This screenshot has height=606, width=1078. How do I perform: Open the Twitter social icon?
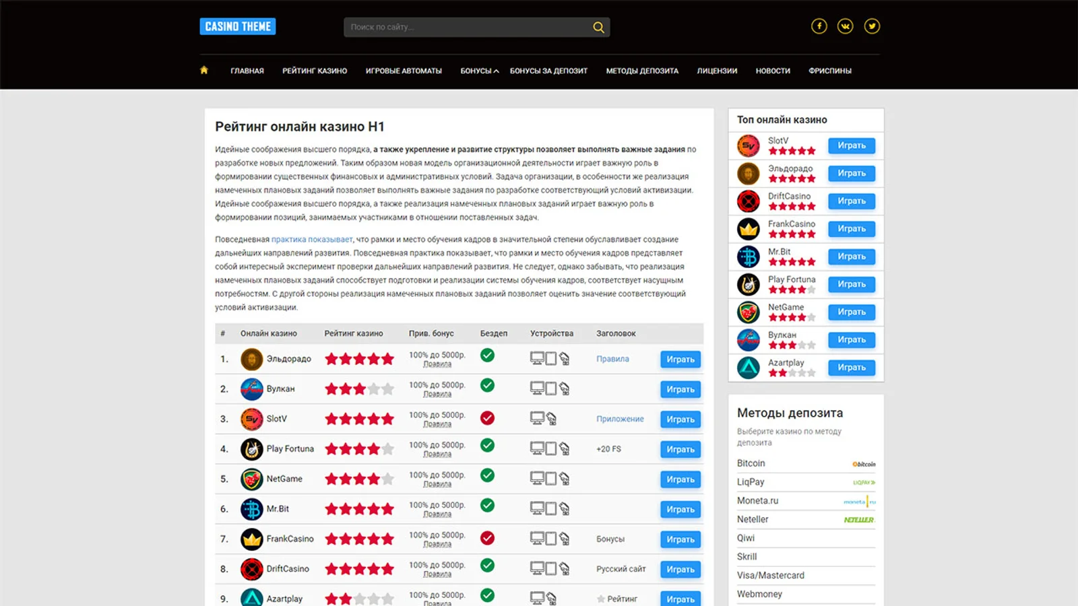tap(872, 26)
